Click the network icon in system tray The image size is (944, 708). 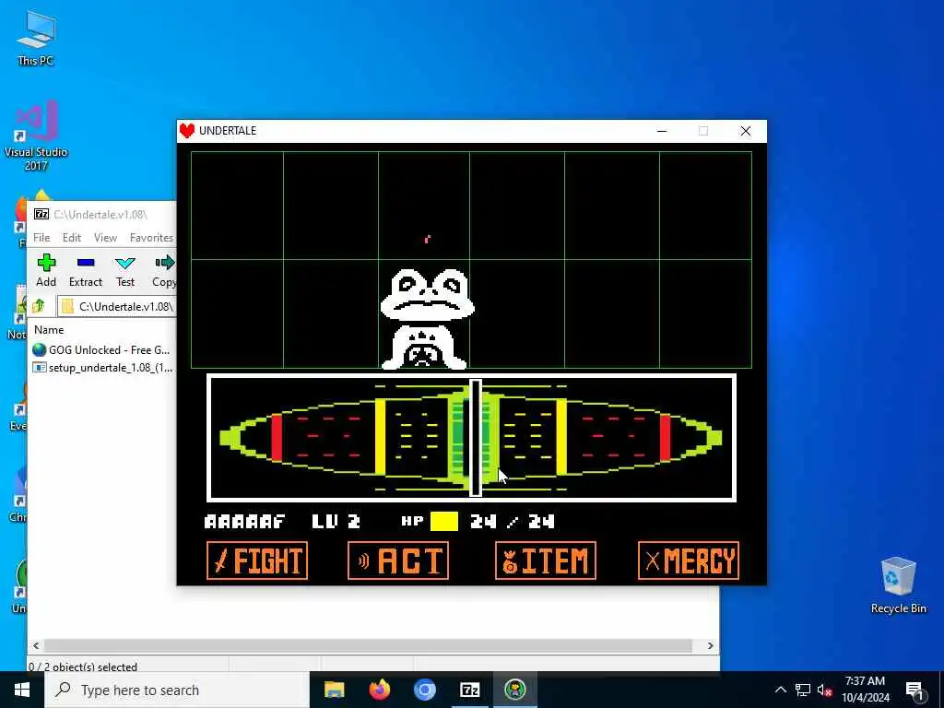803,690
